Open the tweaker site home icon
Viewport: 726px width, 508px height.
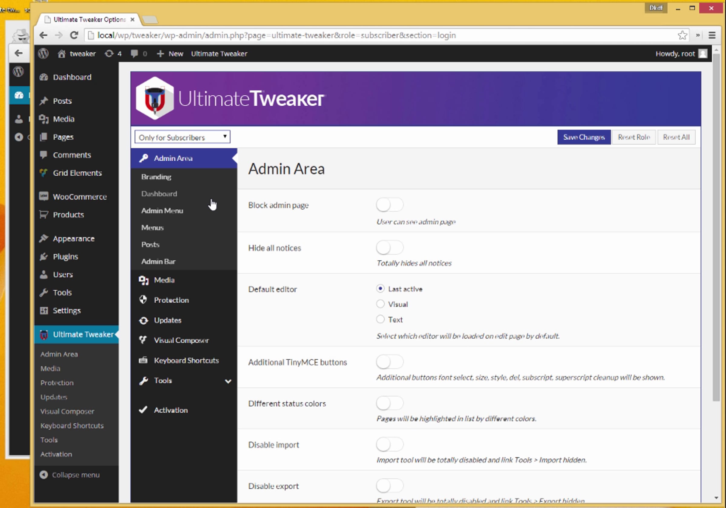(61, 54)
